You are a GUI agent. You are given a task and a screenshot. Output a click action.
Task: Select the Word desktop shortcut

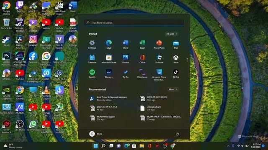(73, 7)
